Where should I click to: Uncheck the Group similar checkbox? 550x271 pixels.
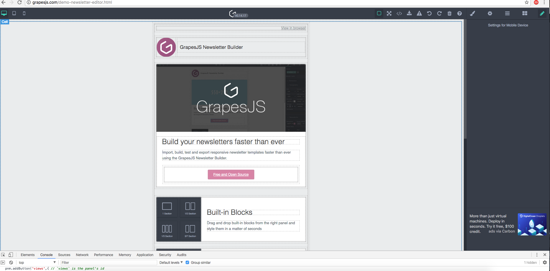187,262
